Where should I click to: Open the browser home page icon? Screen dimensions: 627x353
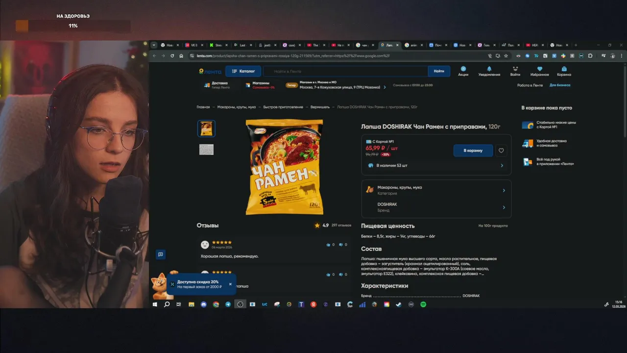click(181, 56)
